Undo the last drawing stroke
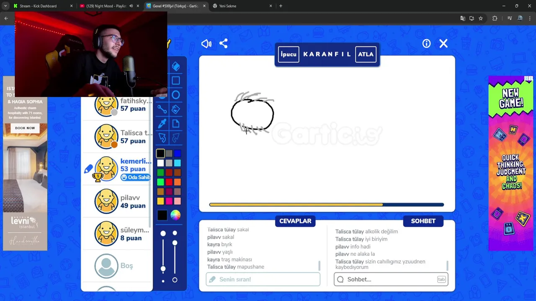This screenshot has height=301, width=536. (162, 138)
